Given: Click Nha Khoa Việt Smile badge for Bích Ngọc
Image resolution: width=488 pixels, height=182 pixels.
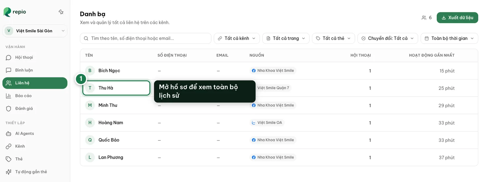Looking at the screenshot, I should [x=273, y=71].
